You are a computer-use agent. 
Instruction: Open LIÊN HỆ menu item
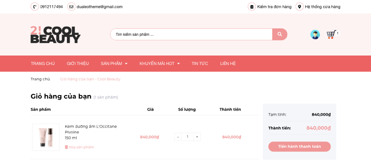228,63
